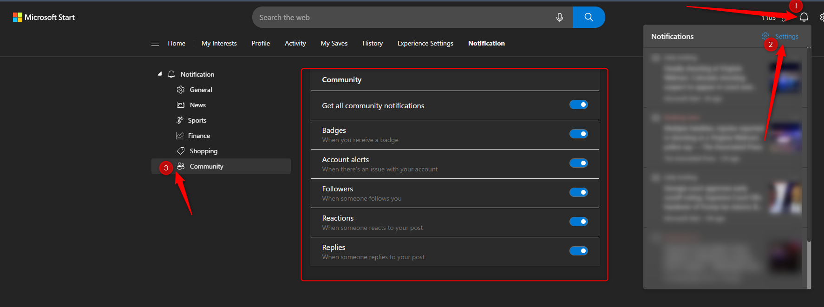Image resolution: width=824 pixels, height=307 pixels.
Task: Select News in the notification sidebar
Action: coord(197,105)
